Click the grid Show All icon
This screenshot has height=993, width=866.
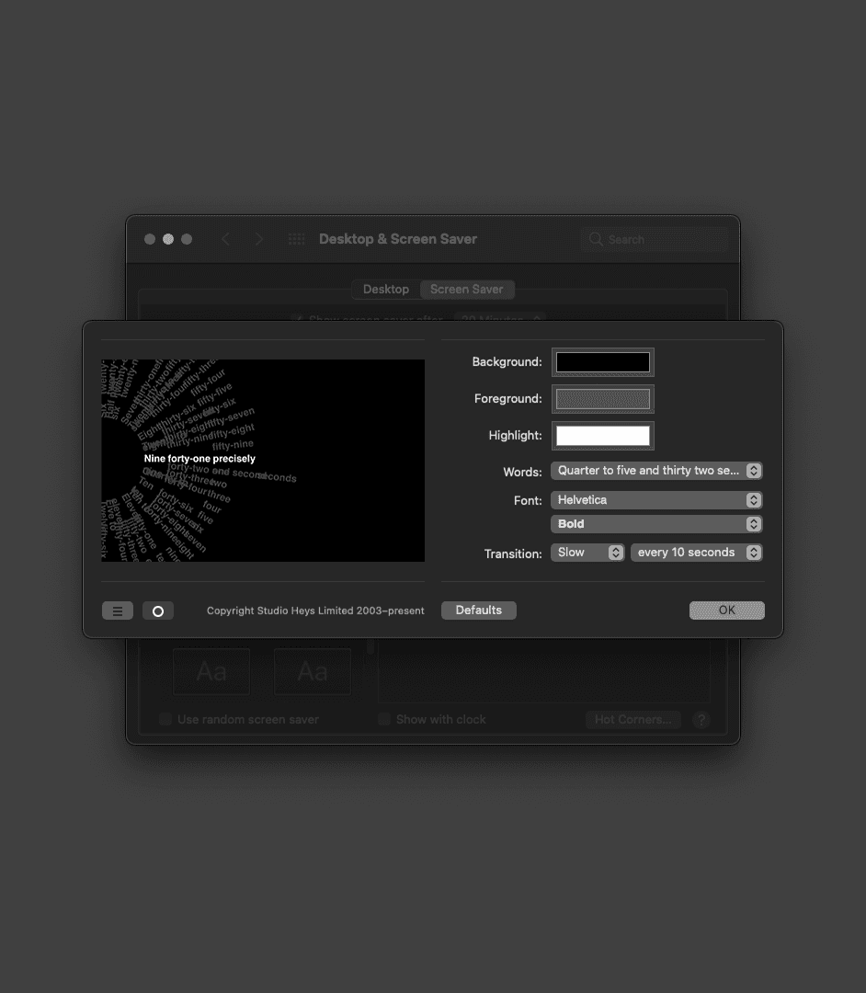(296, 239)
